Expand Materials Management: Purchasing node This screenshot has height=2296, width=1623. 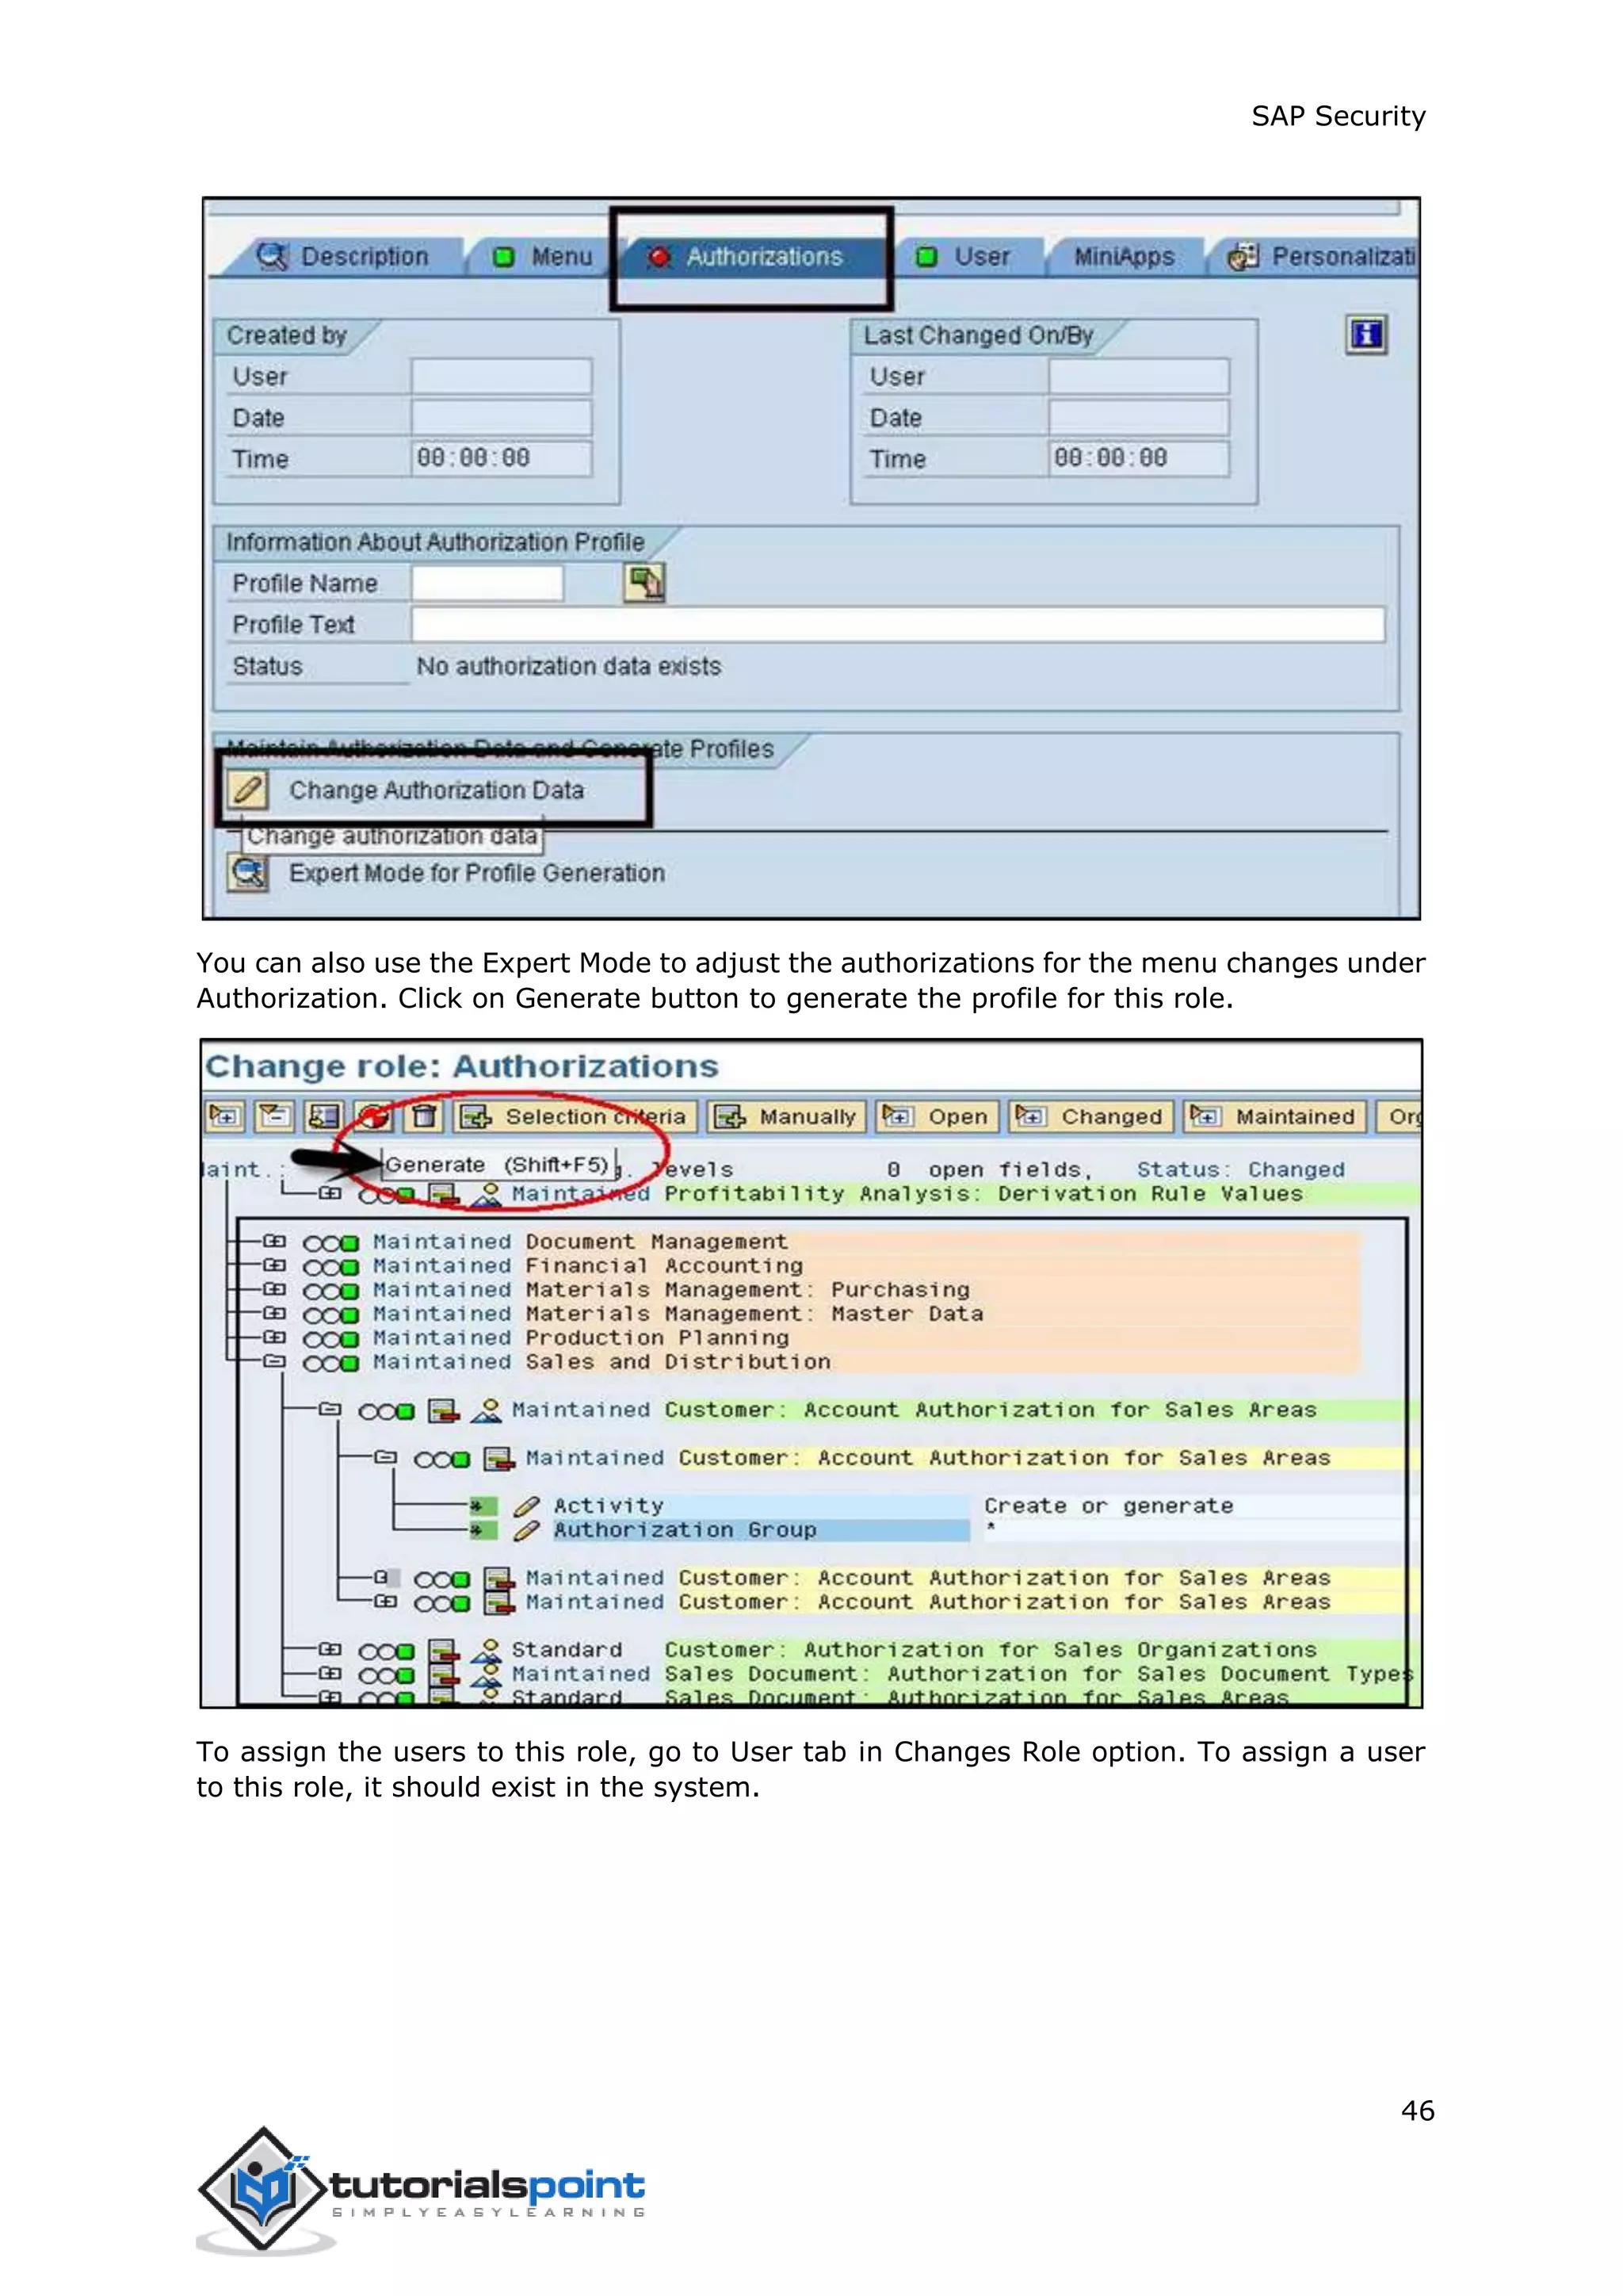(274, 1289)
